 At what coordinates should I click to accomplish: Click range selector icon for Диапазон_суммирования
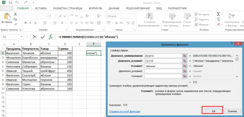[x=185, y=56]
